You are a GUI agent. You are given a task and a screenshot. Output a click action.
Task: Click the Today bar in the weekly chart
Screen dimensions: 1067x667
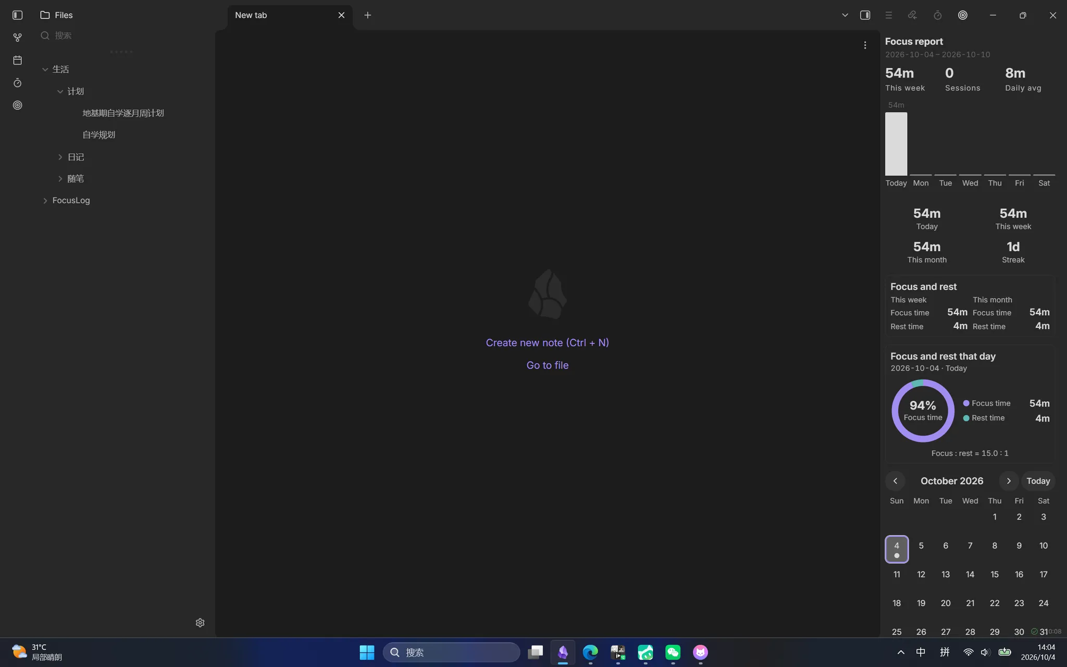[x=896, y=144]
